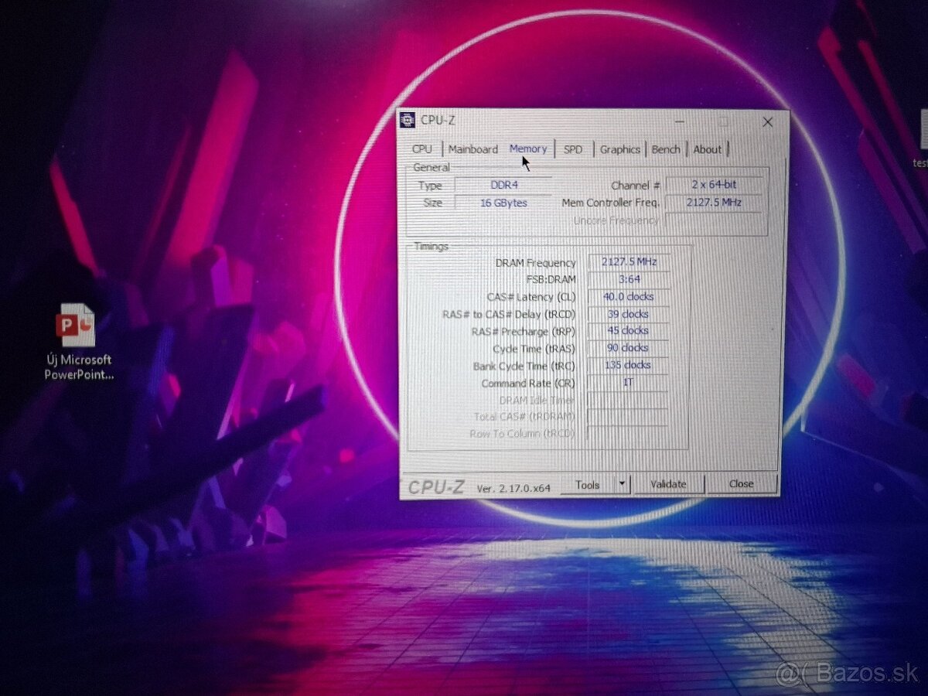Viewport: 928px width, 696px height.
Task: Select the DDR4 memory Type field
Action: (x=503, y=185)
